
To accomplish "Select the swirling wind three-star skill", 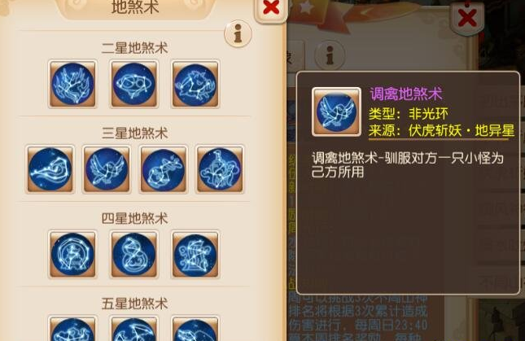I will (50, 169).
